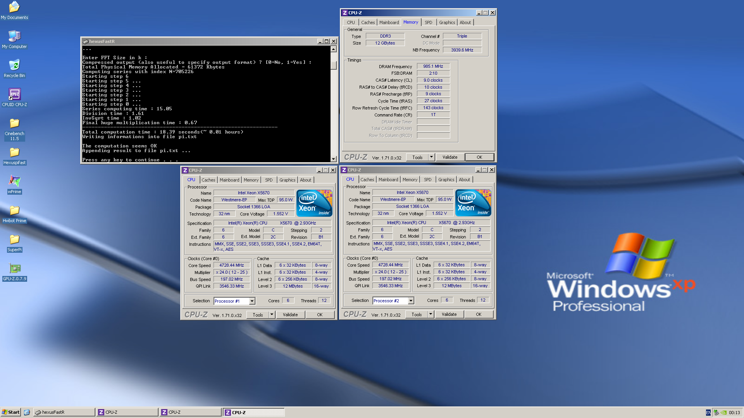Image resolution: width=744 pixels, height=418 pixels.
Task: Click Bus Speed 197.02 MHz in Processor #2
Action: 391,279
